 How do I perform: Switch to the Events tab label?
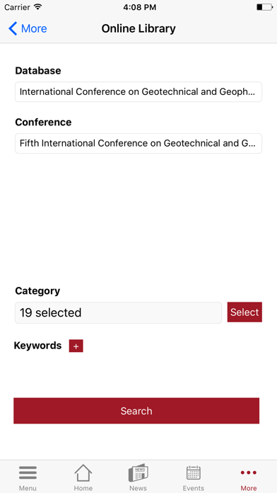point(194,488)
